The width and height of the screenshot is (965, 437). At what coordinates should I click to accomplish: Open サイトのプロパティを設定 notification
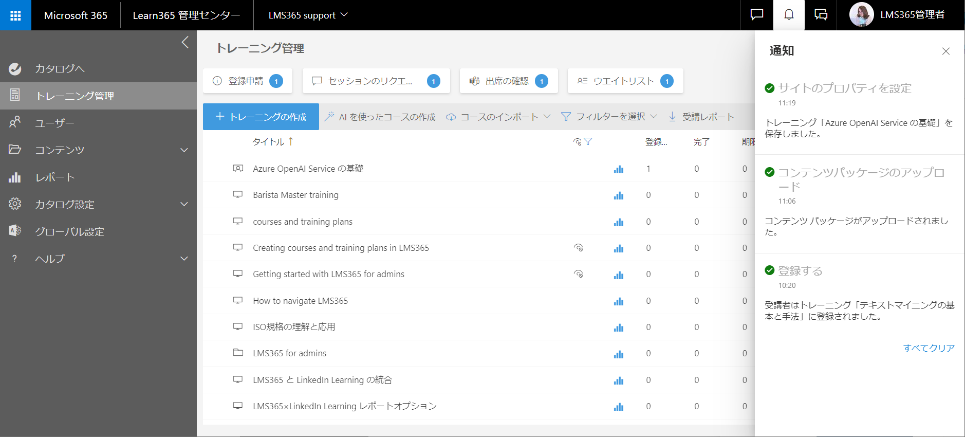[x=845, y=88]
